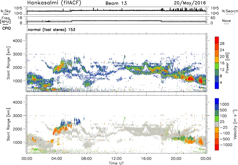Image resolution: width=238 pixels, height=165 pixels.
Task: Click the -25 label on Velocity colorbar
Action: coord(224,127)
